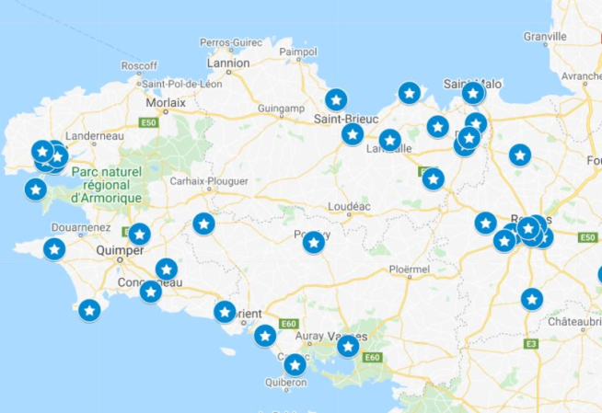
Task: Click the star marker southwest of Douarnenez
Action: point(54,249)
